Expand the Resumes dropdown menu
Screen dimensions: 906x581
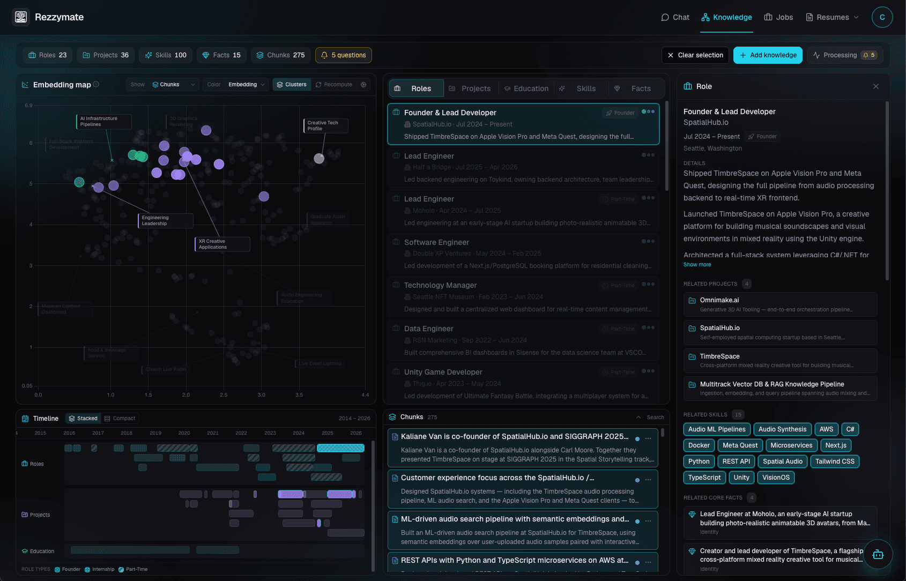(x=833, y=17)
